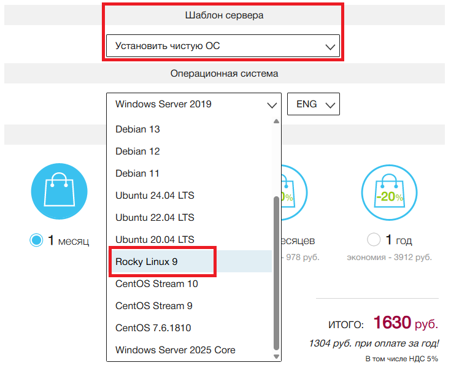Click the 'Операционная система' heading
This screenshot has width=451, height=368.
pyautogui.click(x=225, y=74)
